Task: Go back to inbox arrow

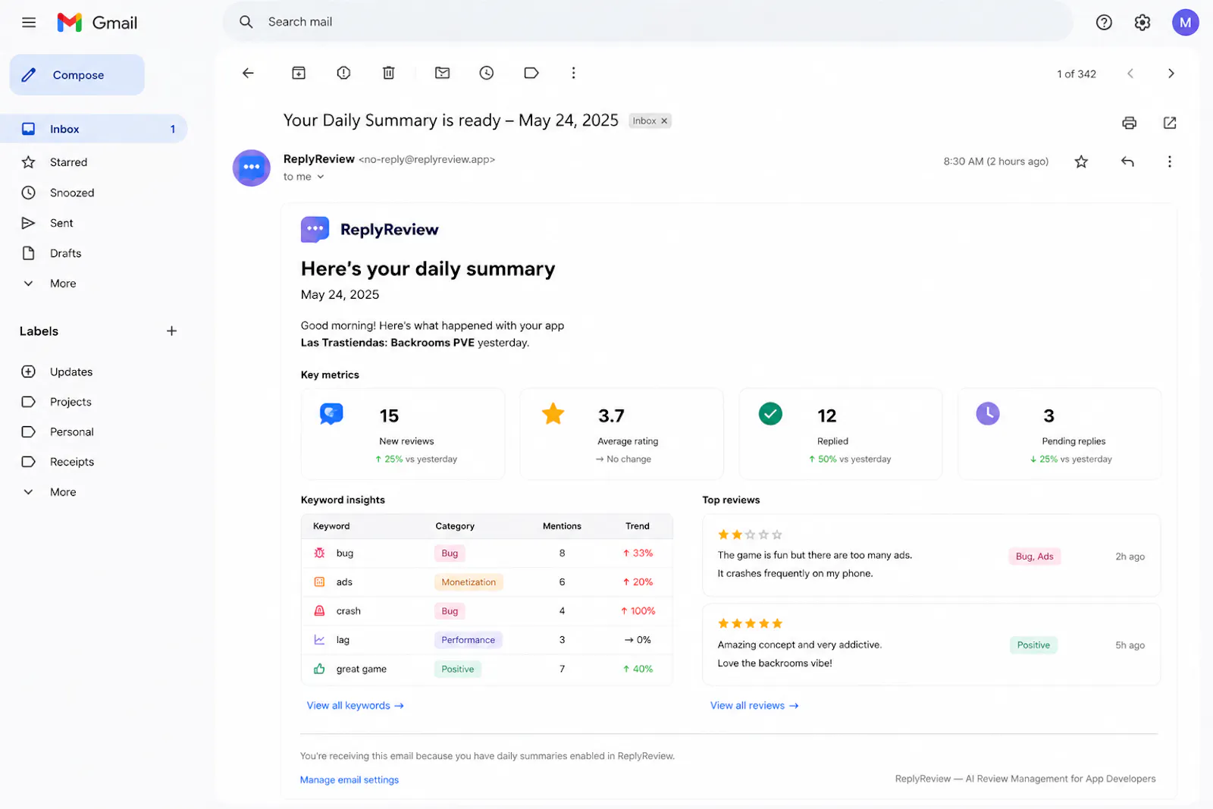Action: point(248,73)
